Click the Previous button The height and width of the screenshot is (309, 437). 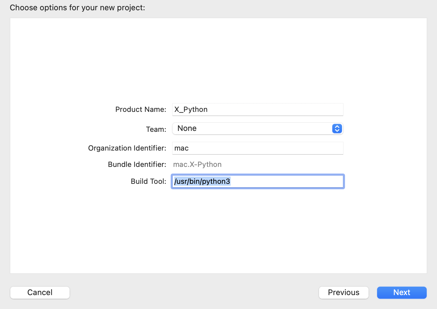343,292
